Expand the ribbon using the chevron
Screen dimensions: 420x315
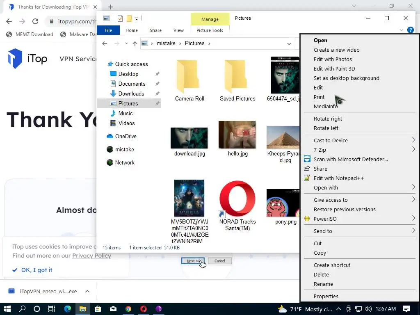(401, 30)
